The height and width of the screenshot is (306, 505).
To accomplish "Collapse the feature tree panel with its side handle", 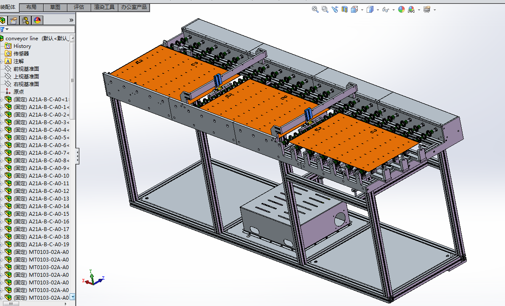I will point(77,156).
